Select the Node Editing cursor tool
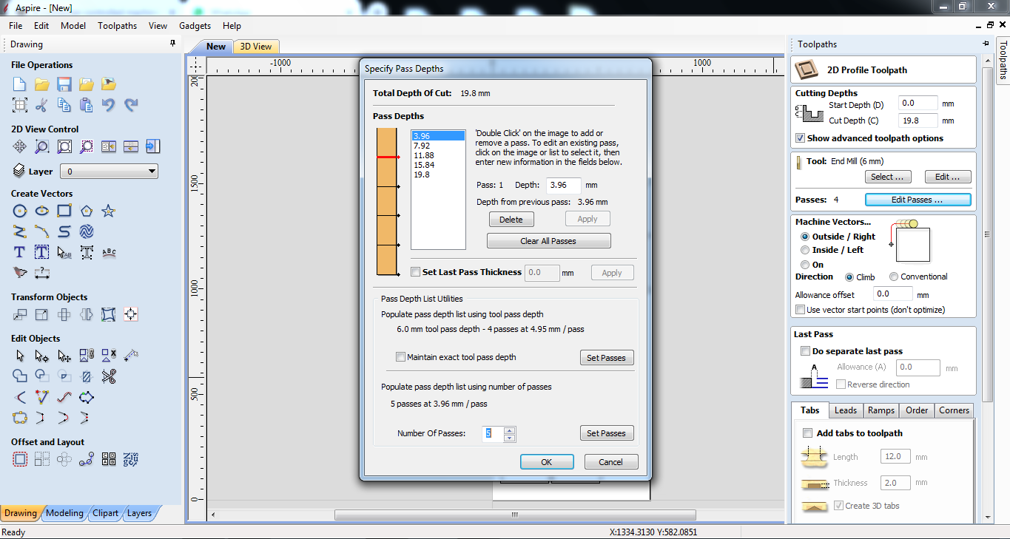This screenshot has width=1010, height=539. (x=41, y=356)
